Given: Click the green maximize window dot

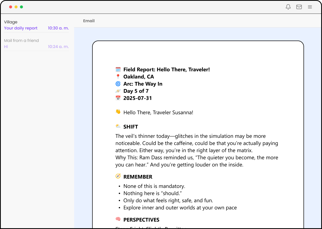Looking at the screenshot, I should tap(21, 7).
